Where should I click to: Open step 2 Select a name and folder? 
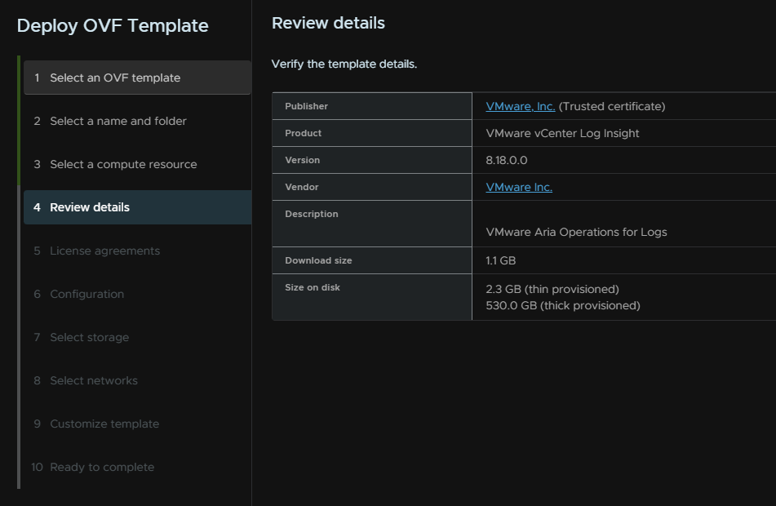pyautogui.click(x=138, y=121)
